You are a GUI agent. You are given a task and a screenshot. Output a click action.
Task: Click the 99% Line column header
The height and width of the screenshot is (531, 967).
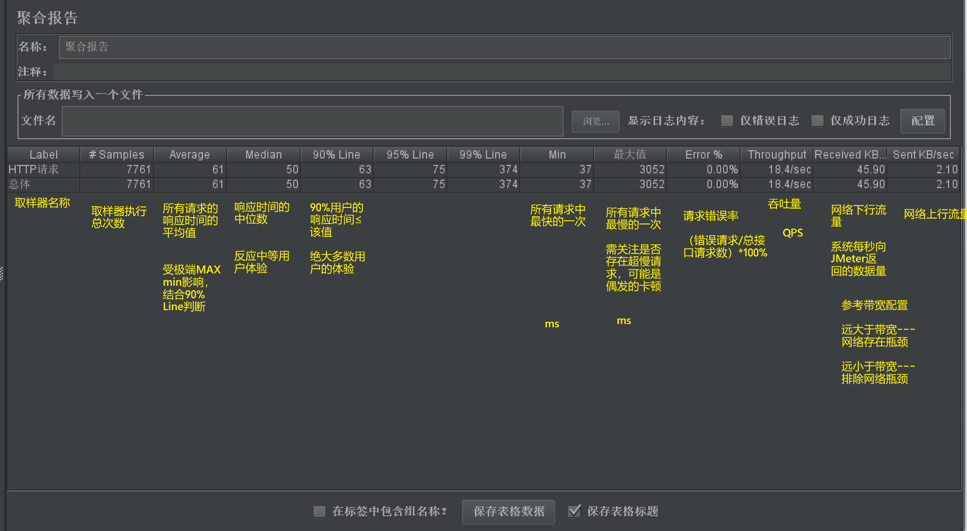point(483,155)
